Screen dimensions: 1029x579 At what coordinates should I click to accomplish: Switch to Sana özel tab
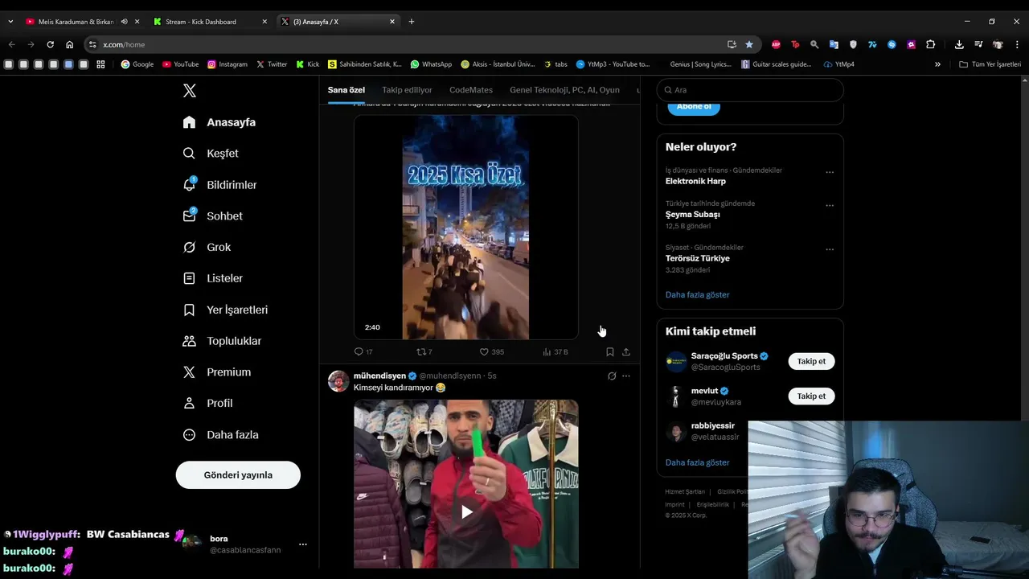346,90
